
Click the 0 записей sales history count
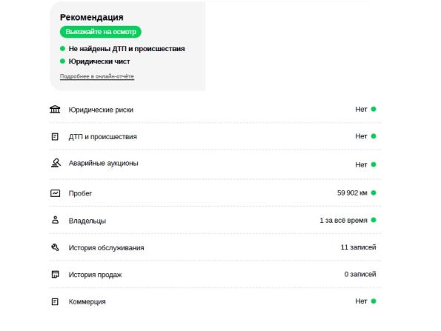(360, 274)
